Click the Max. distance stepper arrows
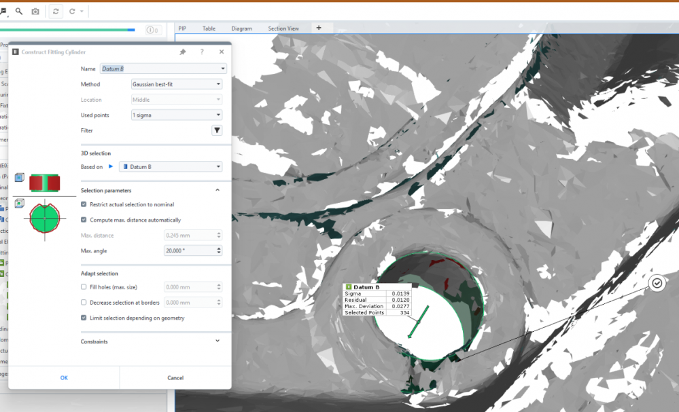The height and width of the screenshot is (412, 679). (x=219, y=235)
